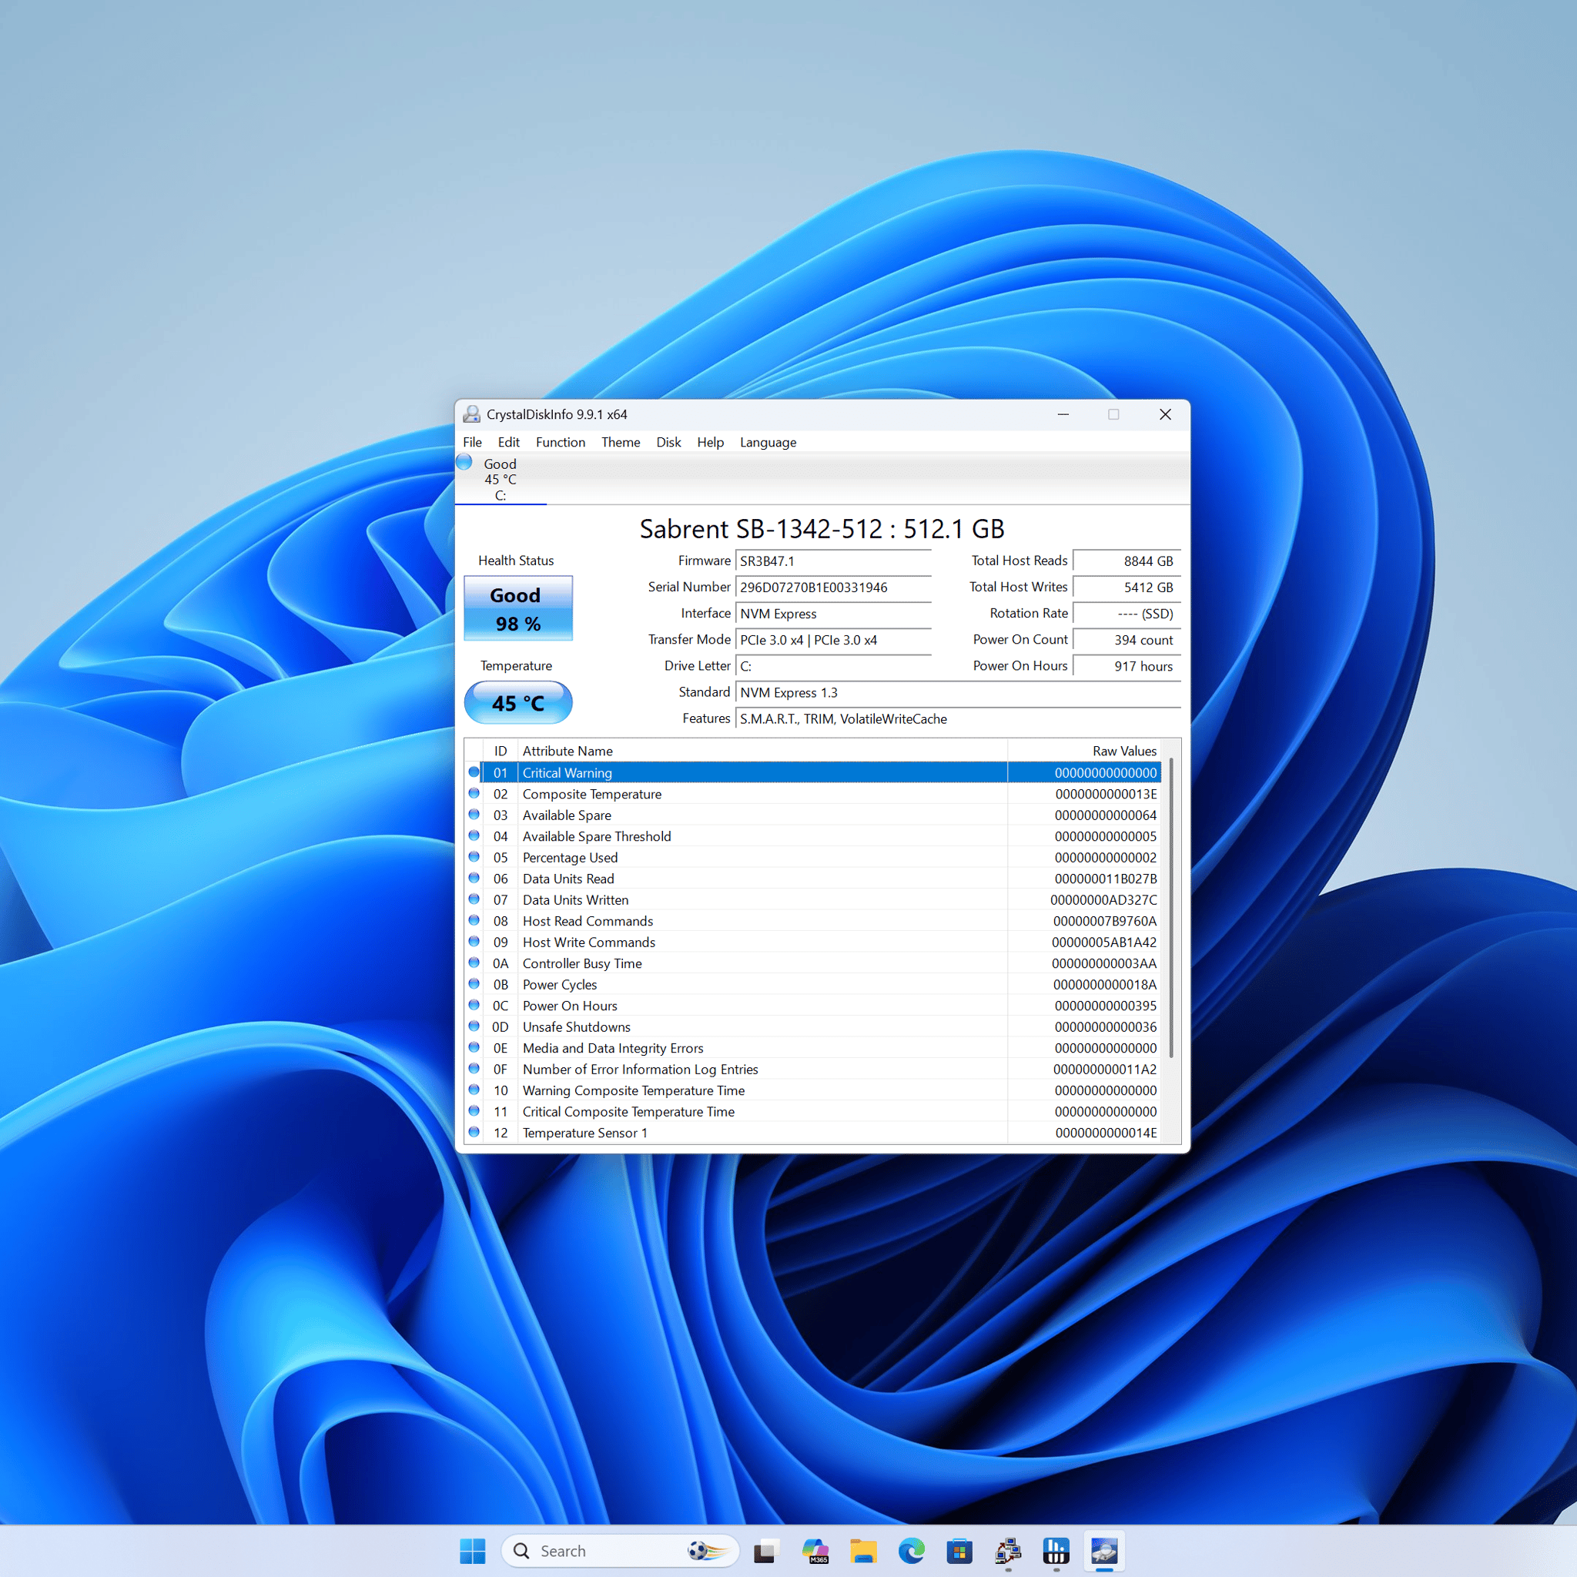This screenshot has width=1577, height=1577.
Task: Click the status dot for Temperature Sensor 1
Action: tap(474, 1133)
